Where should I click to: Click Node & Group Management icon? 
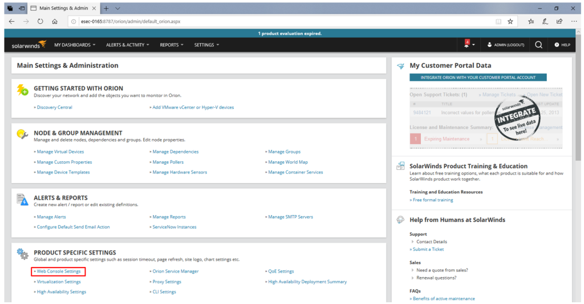(x=22, y=134)
